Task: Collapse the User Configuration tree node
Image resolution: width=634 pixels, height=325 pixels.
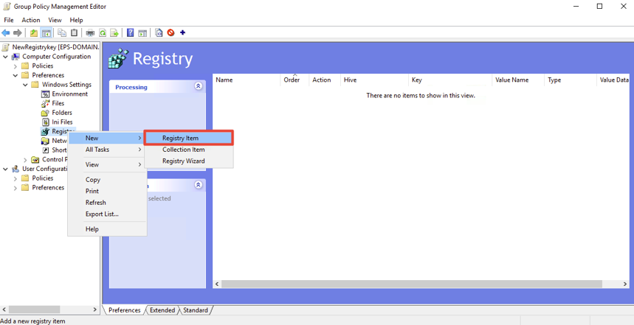Action: pyautogui.click(x=6, y=169)
